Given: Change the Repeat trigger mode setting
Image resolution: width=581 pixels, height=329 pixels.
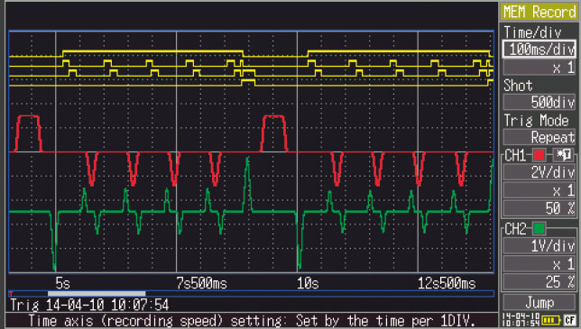Looking at the screenshot, I should point(539,137).
